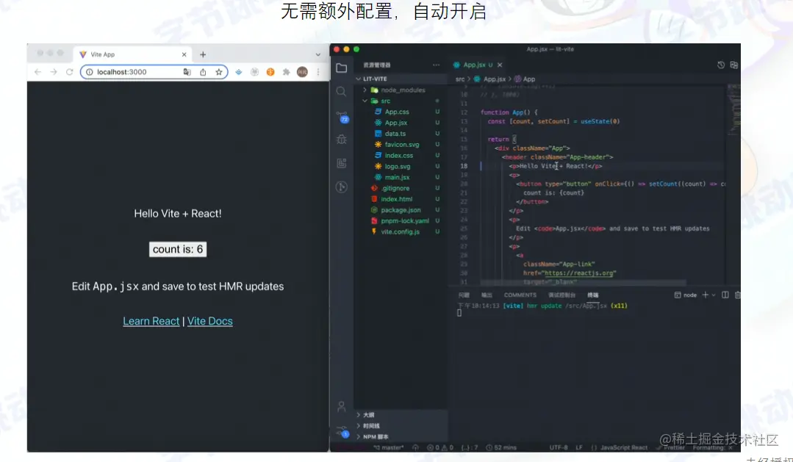
Task: Click master* branch in status bar
Action: 388,447
